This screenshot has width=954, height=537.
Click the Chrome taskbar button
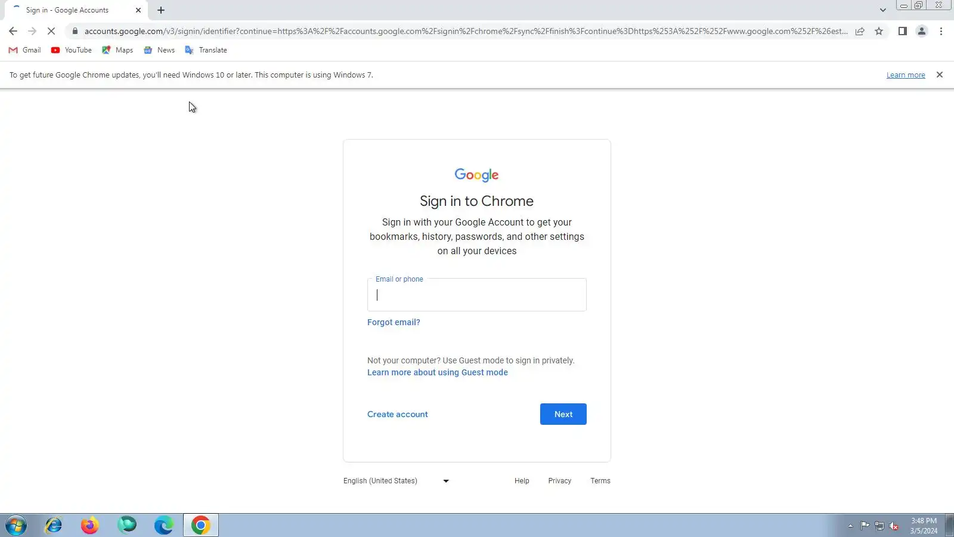pyautogui.click(x=201, y=525)
